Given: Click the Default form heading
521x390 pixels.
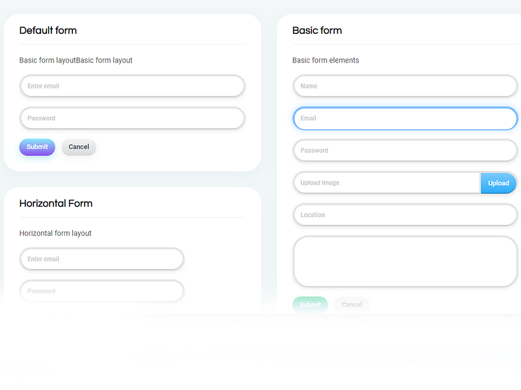Looking at the screenshot, I should [48, 30].
